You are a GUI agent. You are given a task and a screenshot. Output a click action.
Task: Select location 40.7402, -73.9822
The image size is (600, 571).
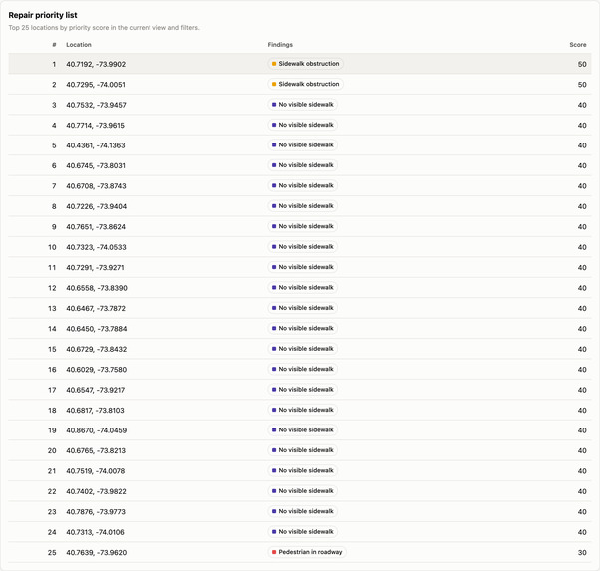96,491
